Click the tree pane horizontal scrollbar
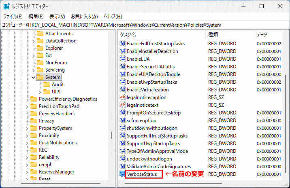This screenshot has width=290, height=188. 61,184
